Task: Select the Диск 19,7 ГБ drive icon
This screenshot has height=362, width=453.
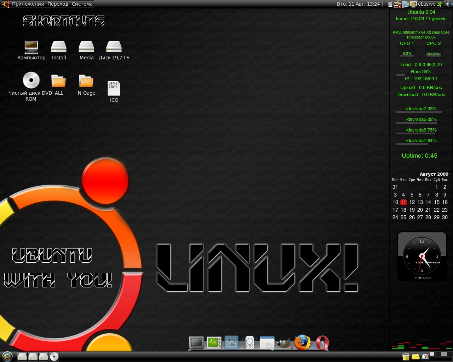Action: coord(114,51)
